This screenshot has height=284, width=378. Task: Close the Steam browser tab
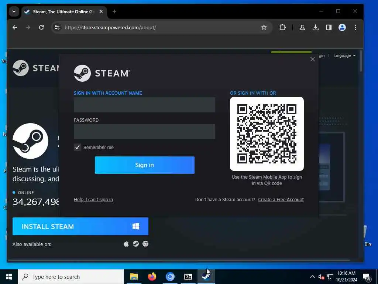[101, 11]
